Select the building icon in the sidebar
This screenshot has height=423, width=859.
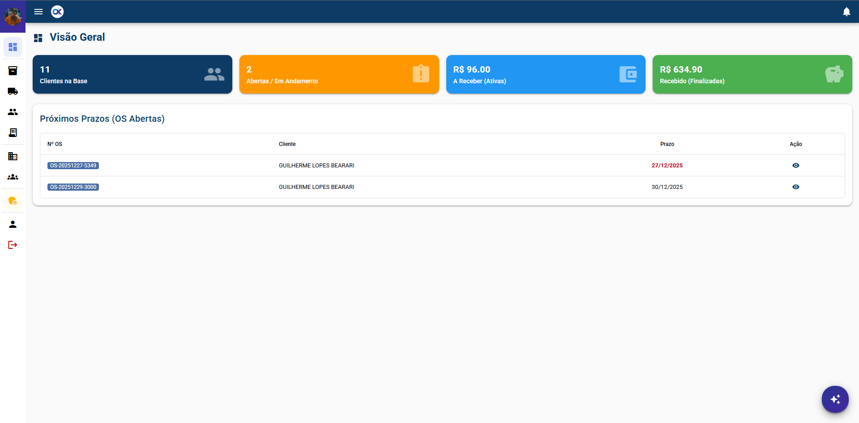13,156
